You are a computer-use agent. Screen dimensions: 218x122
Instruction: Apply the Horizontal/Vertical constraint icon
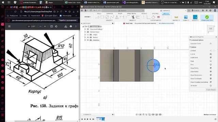pyautogui.click(x=144, y=17)
